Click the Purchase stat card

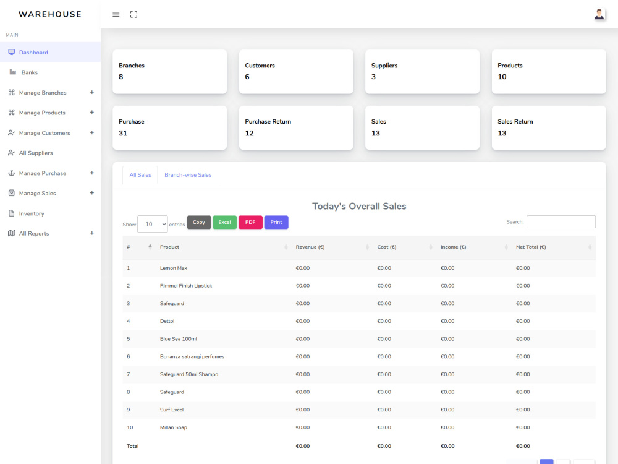pyautogui.click(x=169, y=127)
